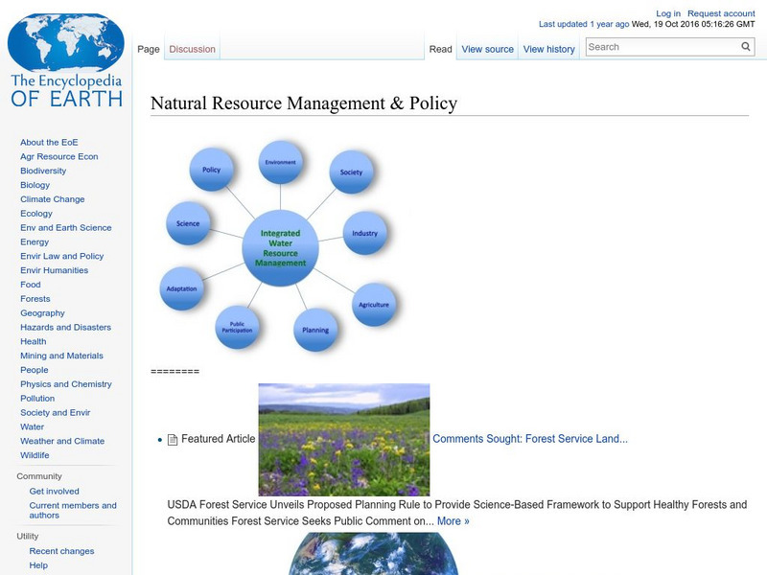This screenshot has height=575, width=767.
Task: Open the View history tab
Action: (x=549, y=48)
